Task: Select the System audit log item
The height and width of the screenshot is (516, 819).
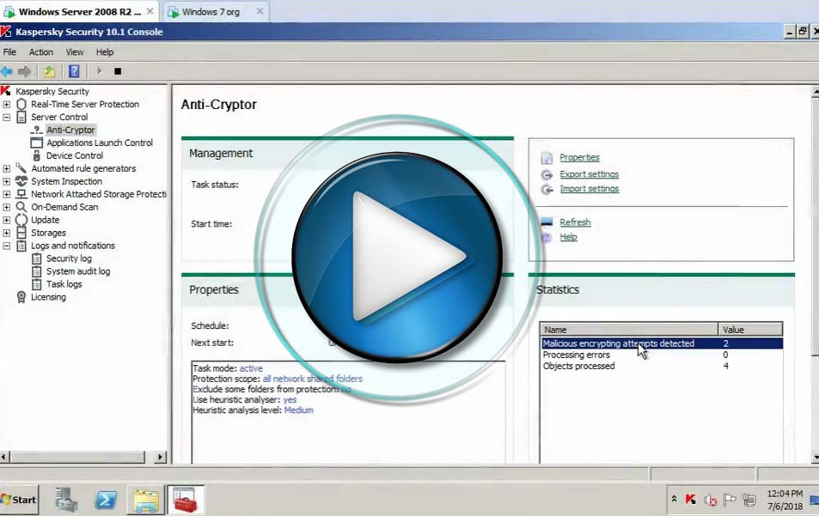Action: 78,271
